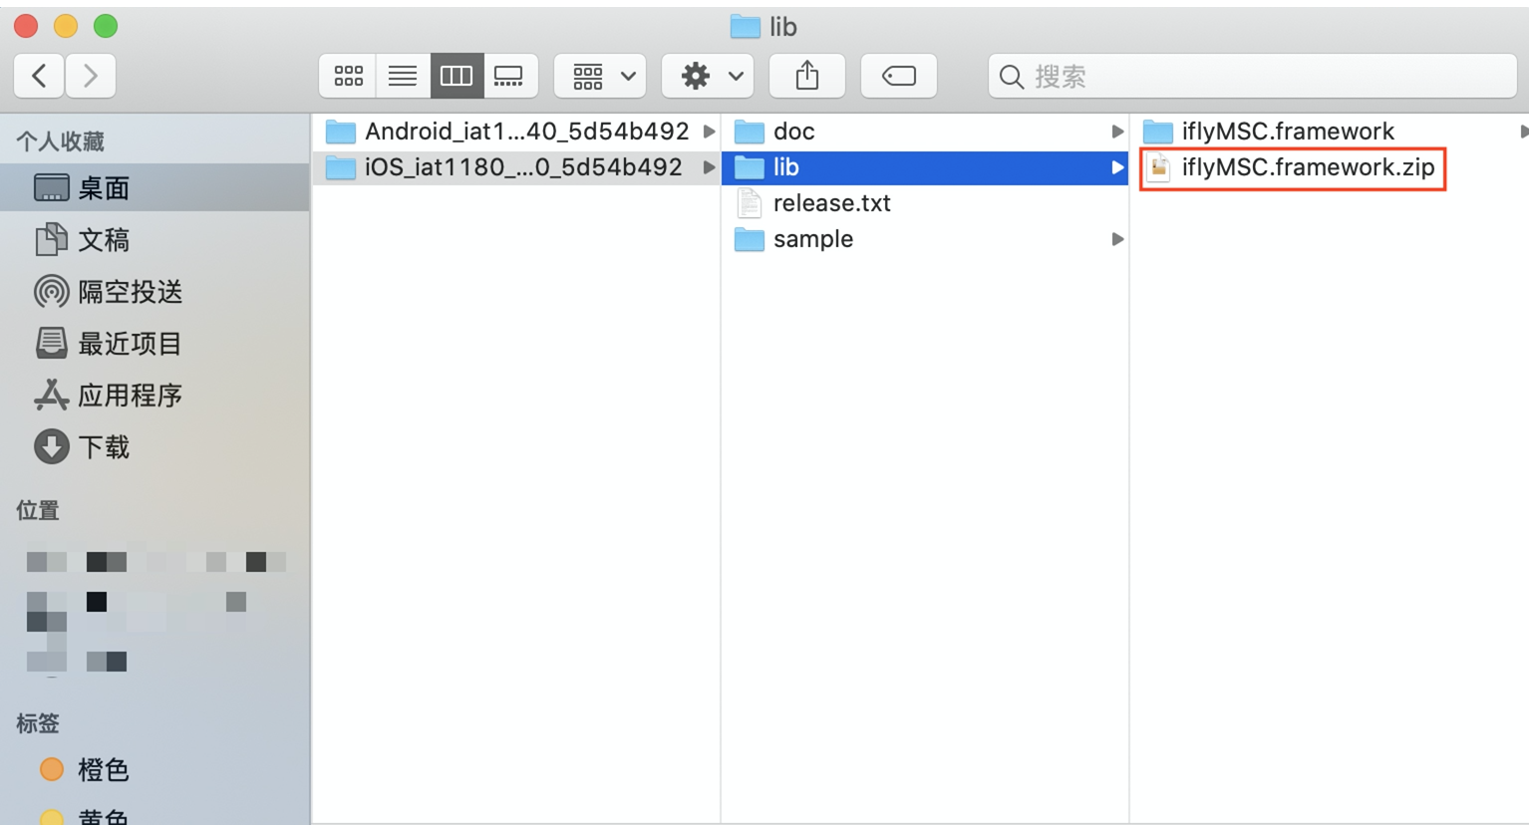Switch to gallery view
The image size is (1529, 825).
click(510, 76)
